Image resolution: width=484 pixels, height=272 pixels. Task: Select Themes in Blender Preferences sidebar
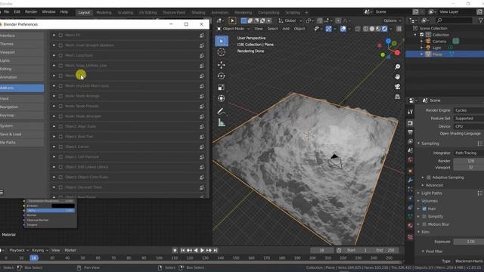coord(22,44)
